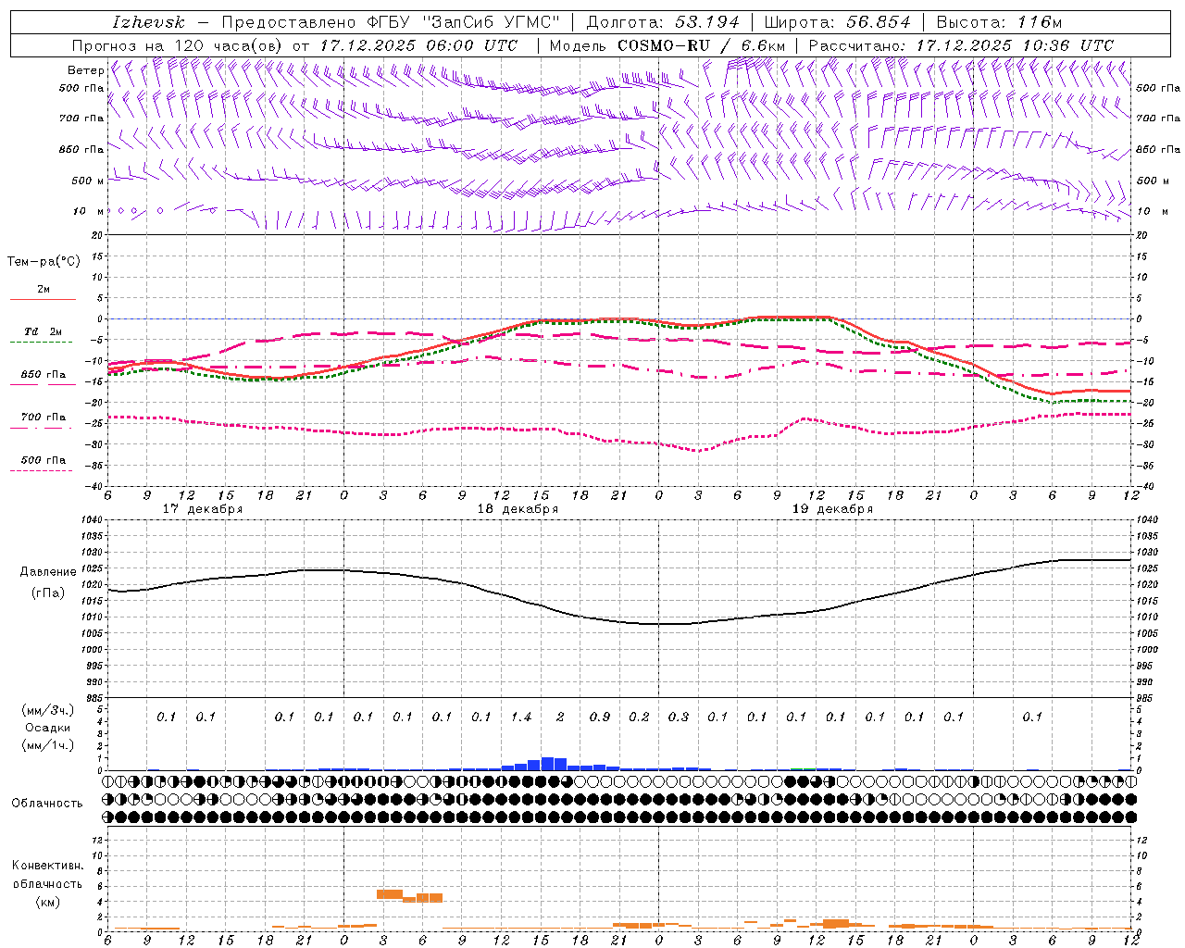Click the Ветер wind panel label

[85, 70]
